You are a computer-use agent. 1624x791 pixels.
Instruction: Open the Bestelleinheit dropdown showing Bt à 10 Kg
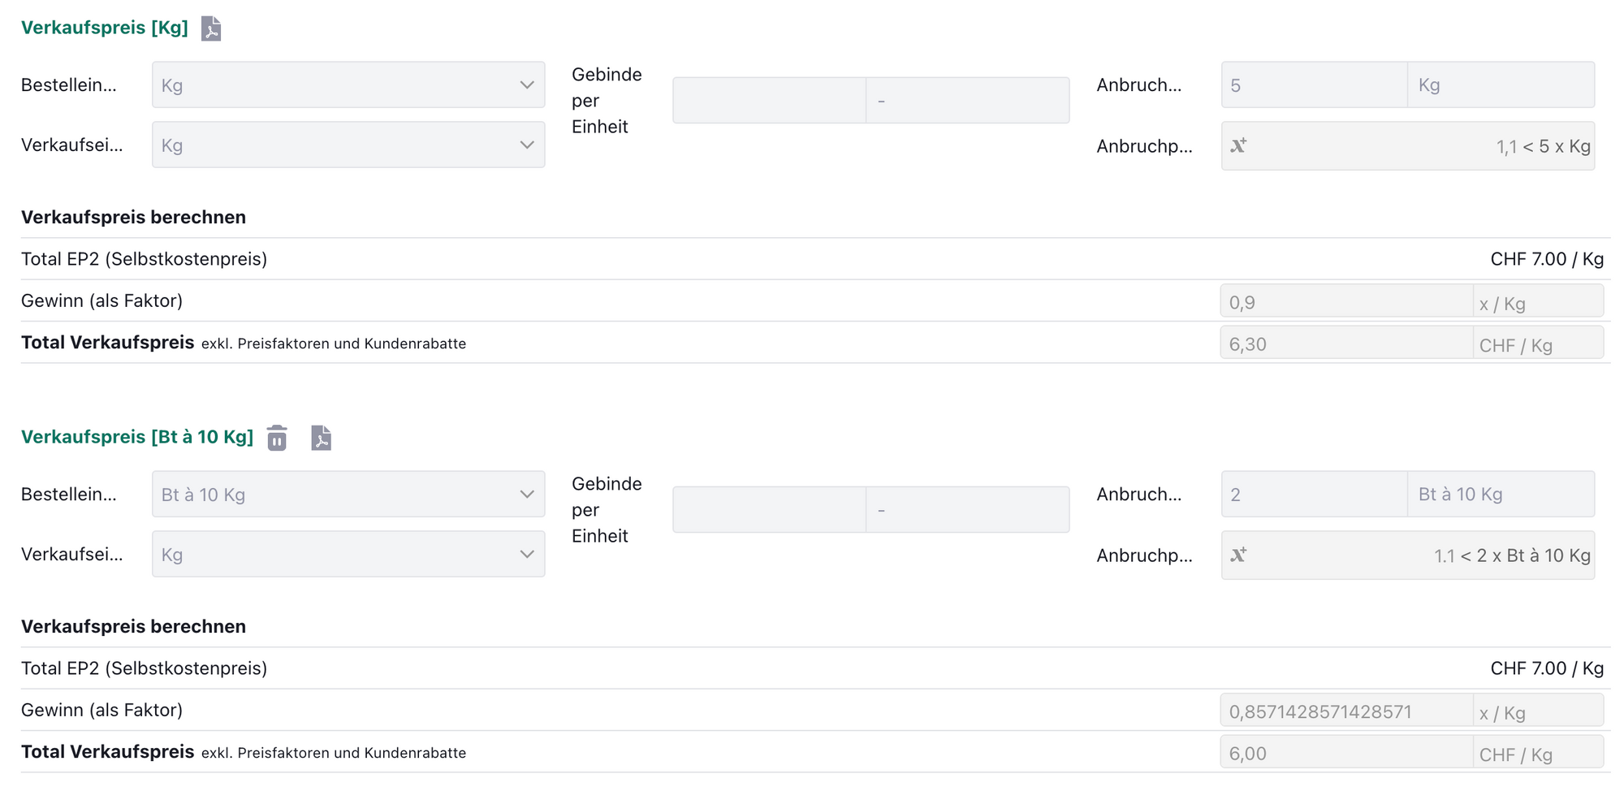(x=348, y=495)
